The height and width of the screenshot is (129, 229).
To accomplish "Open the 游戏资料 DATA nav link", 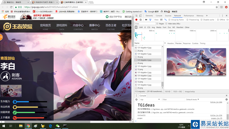I will click(x=62, y=27).
